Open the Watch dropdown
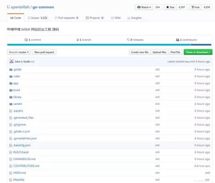The image size is (215, 183). [144, 7]
